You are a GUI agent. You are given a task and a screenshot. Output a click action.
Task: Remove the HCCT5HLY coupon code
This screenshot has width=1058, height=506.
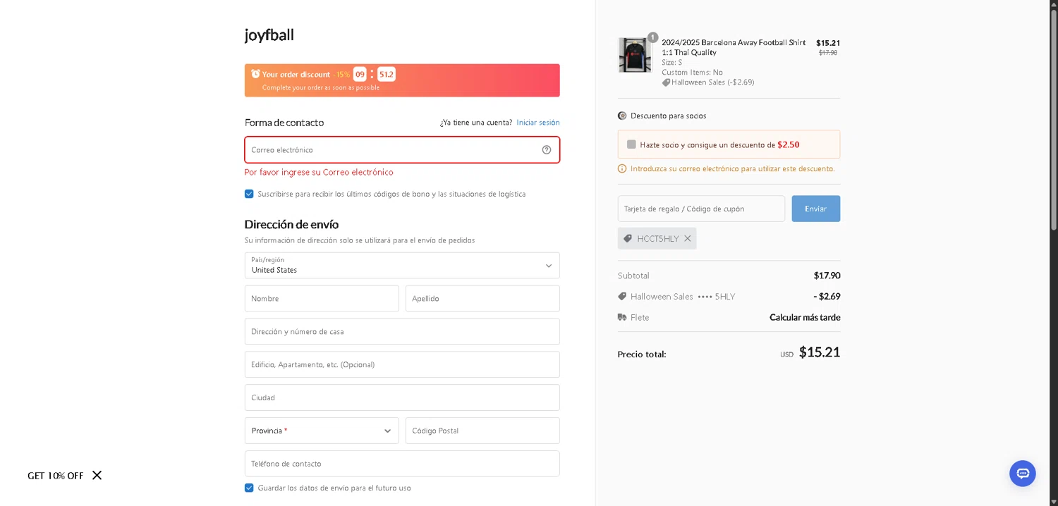688,238
